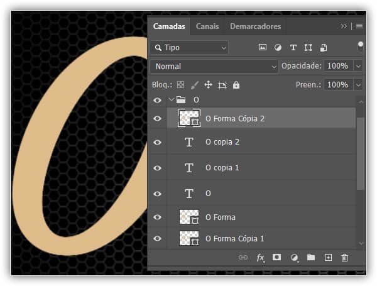Click the Preen. 100% value field
This screenshot has height=286, width=377.
[x=339, y=85]
